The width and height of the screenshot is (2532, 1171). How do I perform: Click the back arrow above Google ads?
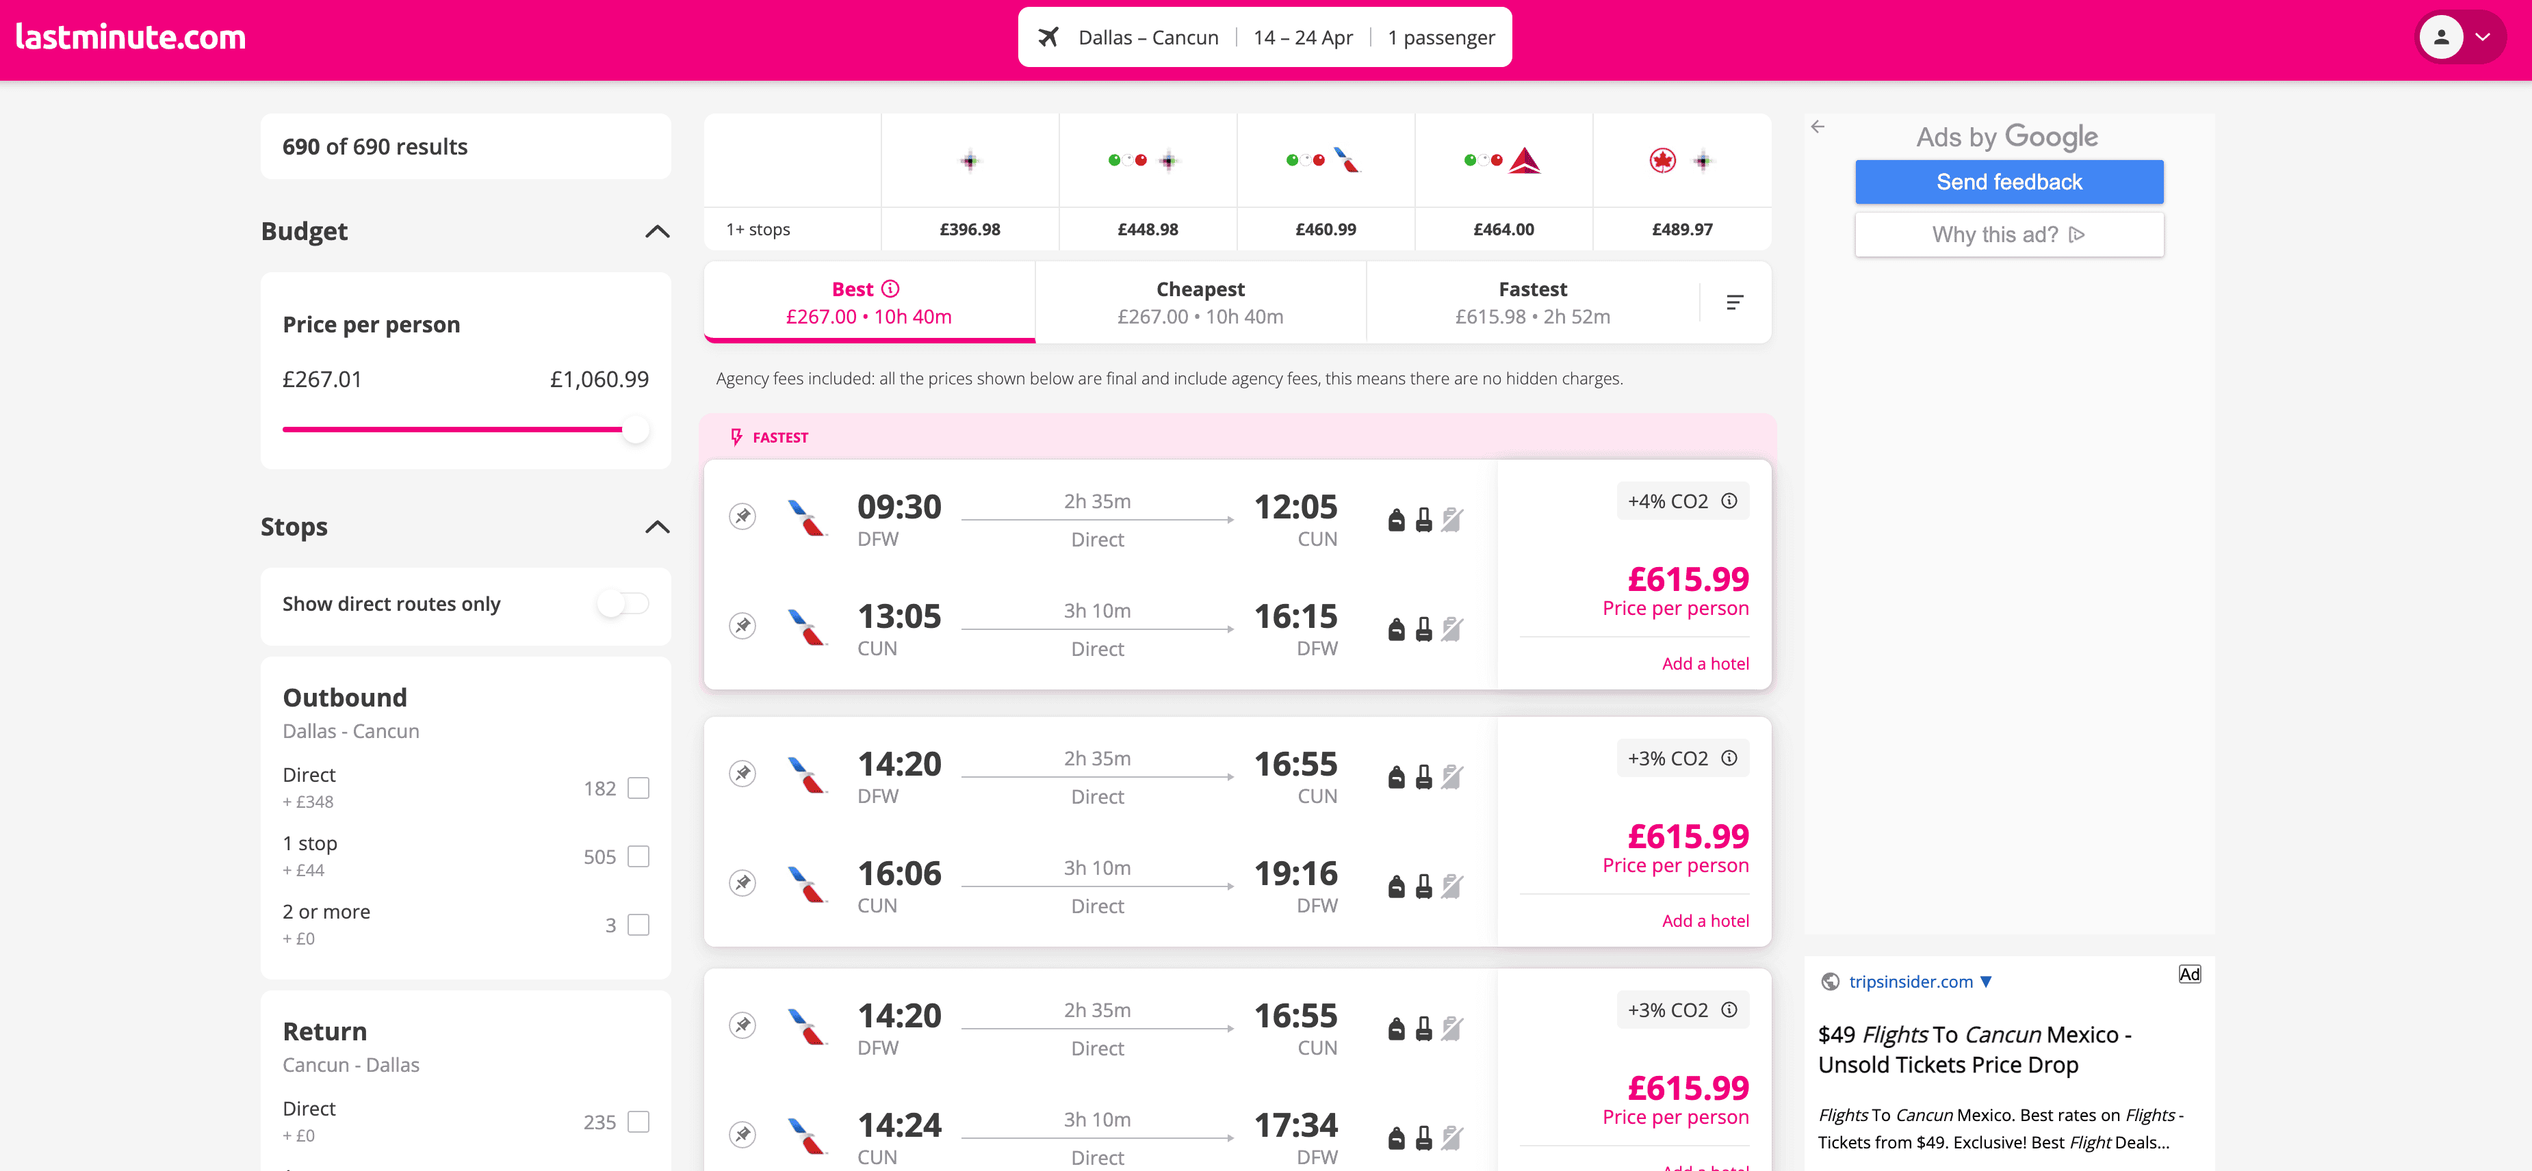coord(1818,127)
